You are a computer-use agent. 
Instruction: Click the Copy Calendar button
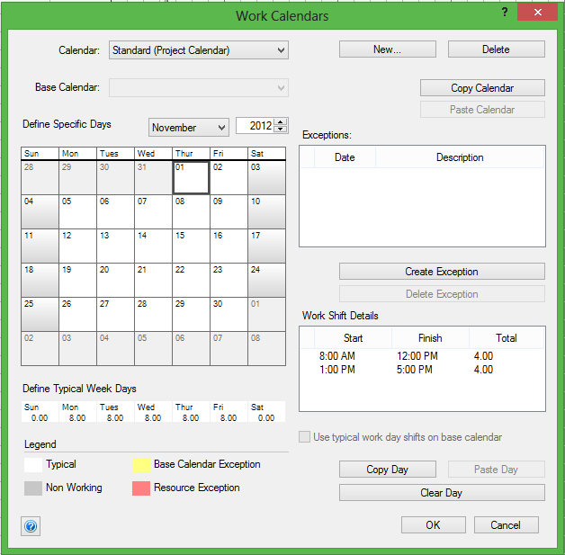pos(482,88)
